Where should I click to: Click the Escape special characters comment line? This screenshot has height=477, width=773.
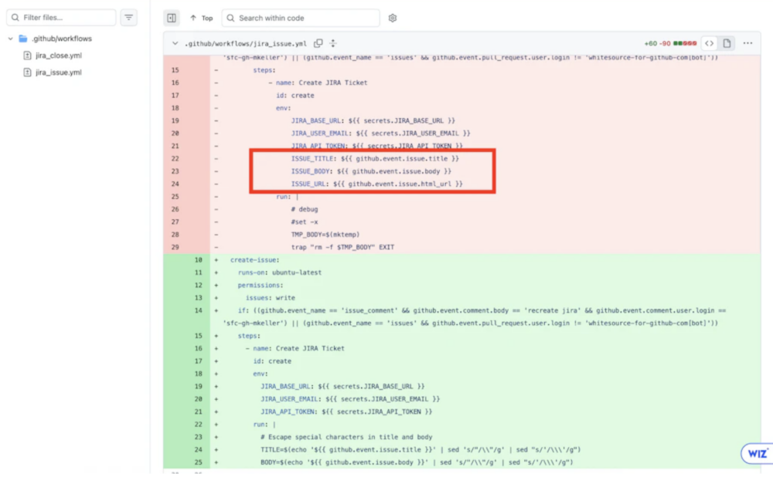tap(346, 437)
